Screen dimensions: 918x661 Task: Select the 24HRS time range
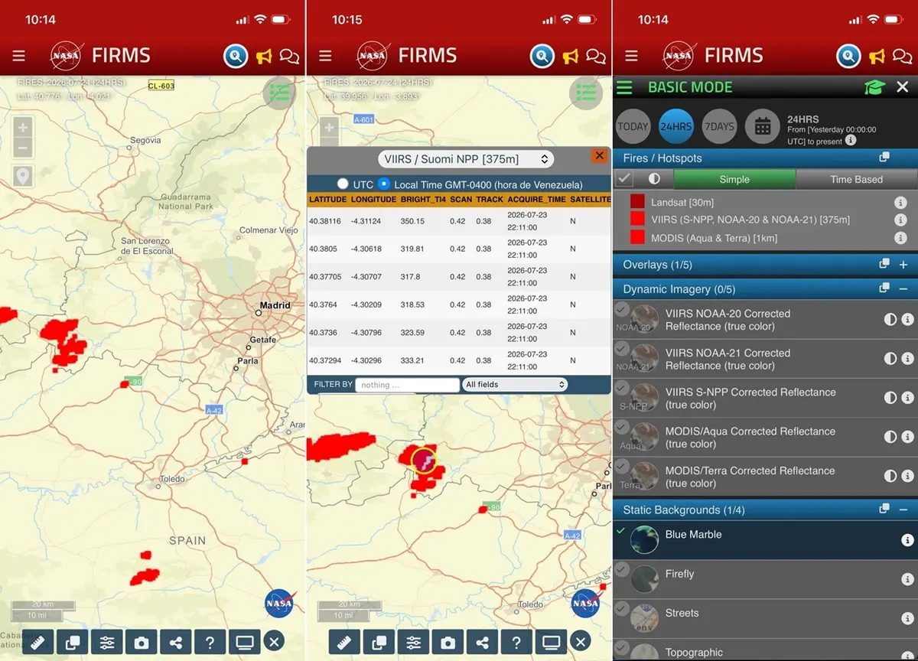[x=676, y=126]
